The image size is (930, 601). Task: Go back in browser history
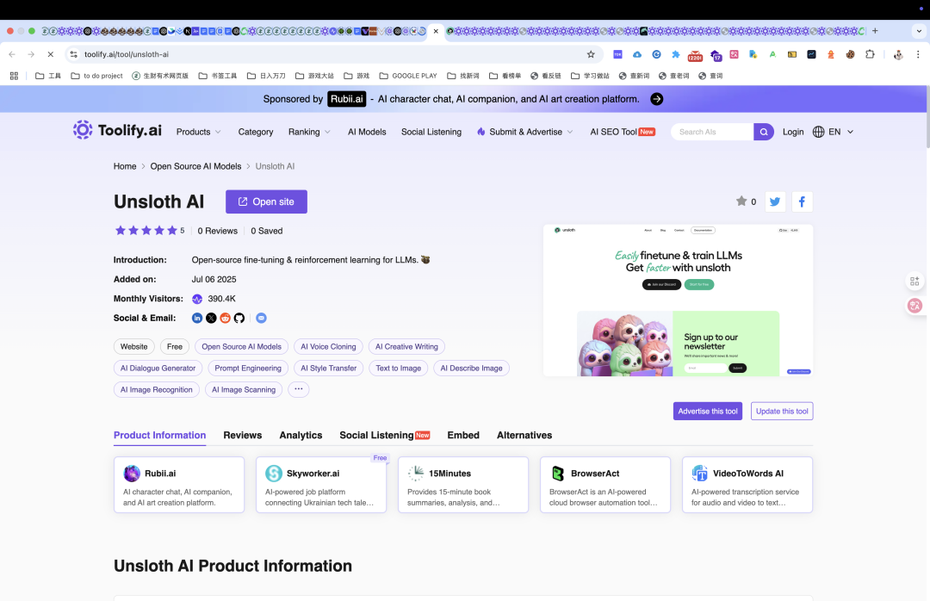12,54
